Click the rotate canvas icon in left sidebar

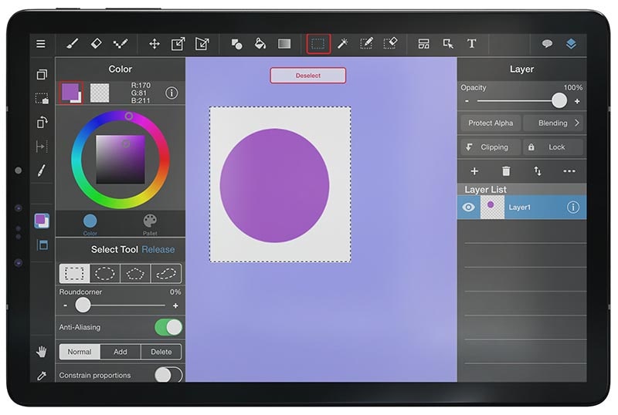42,123
